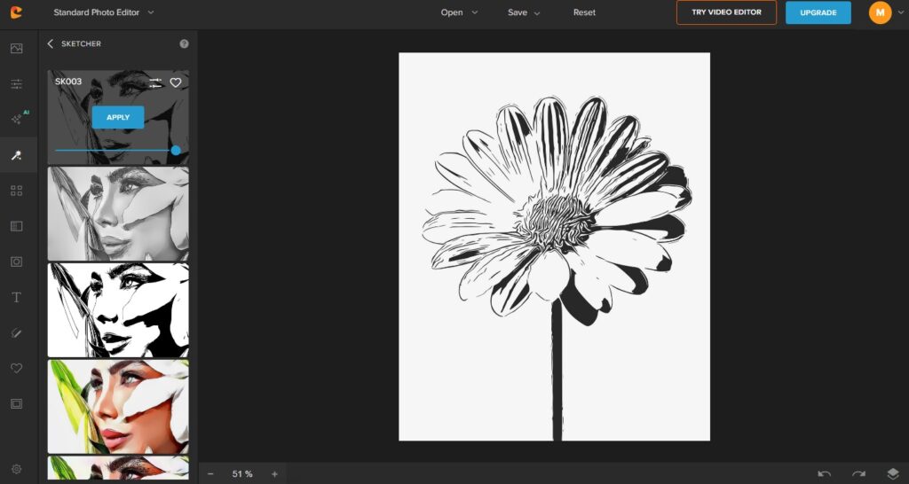909x484 pixels.
Task: Select the Text tool icon
Action: (x=16, y=297)
